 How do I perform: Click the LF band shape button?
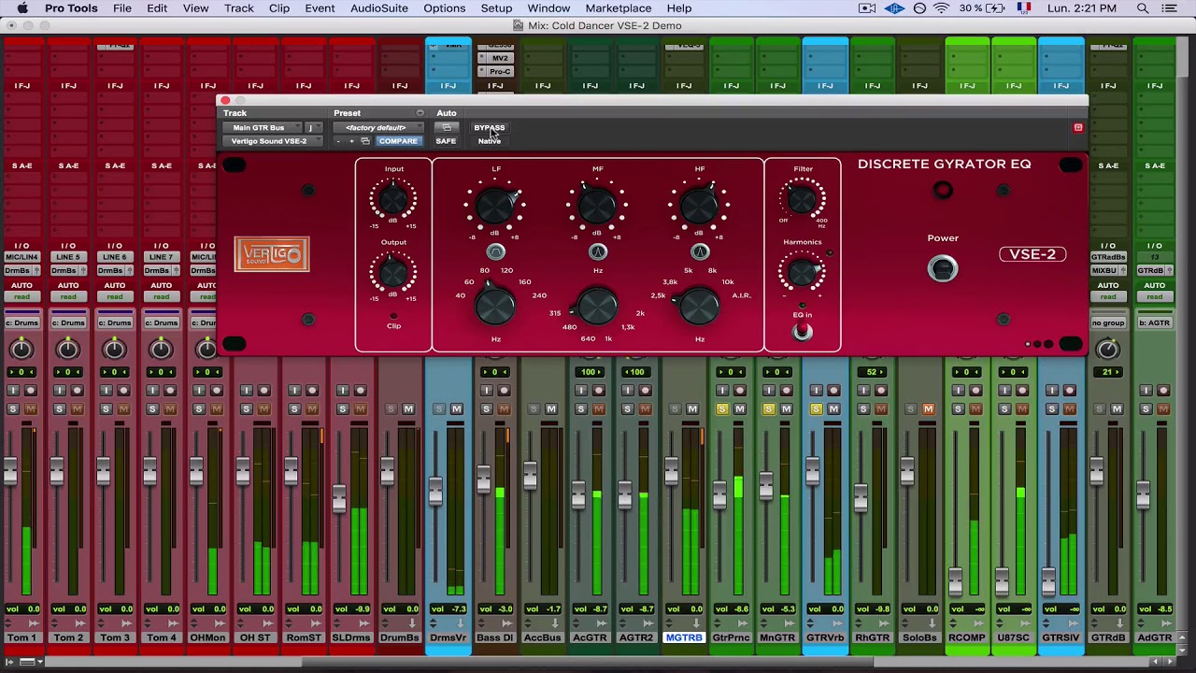point(495,252)
